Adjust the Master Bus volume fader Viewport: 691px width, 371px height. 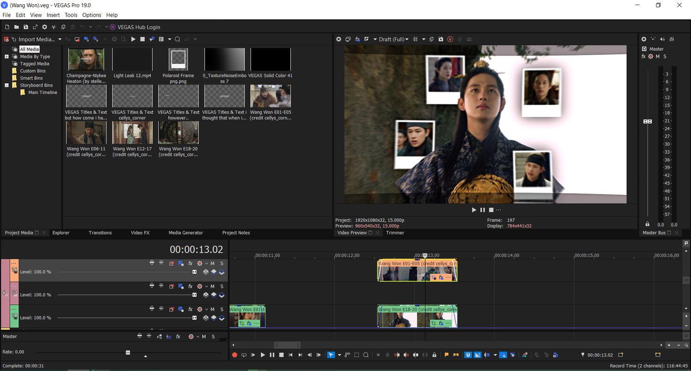click(x=648, y=121)
